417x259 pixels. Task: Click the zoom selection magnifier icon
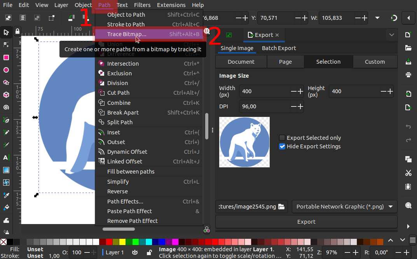point(408,205)
